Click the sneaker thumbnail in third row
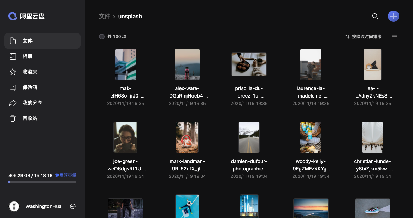Image resolution: width=413 pixels, height=218 pixels. pyautogui.click(x=372, y=208)
